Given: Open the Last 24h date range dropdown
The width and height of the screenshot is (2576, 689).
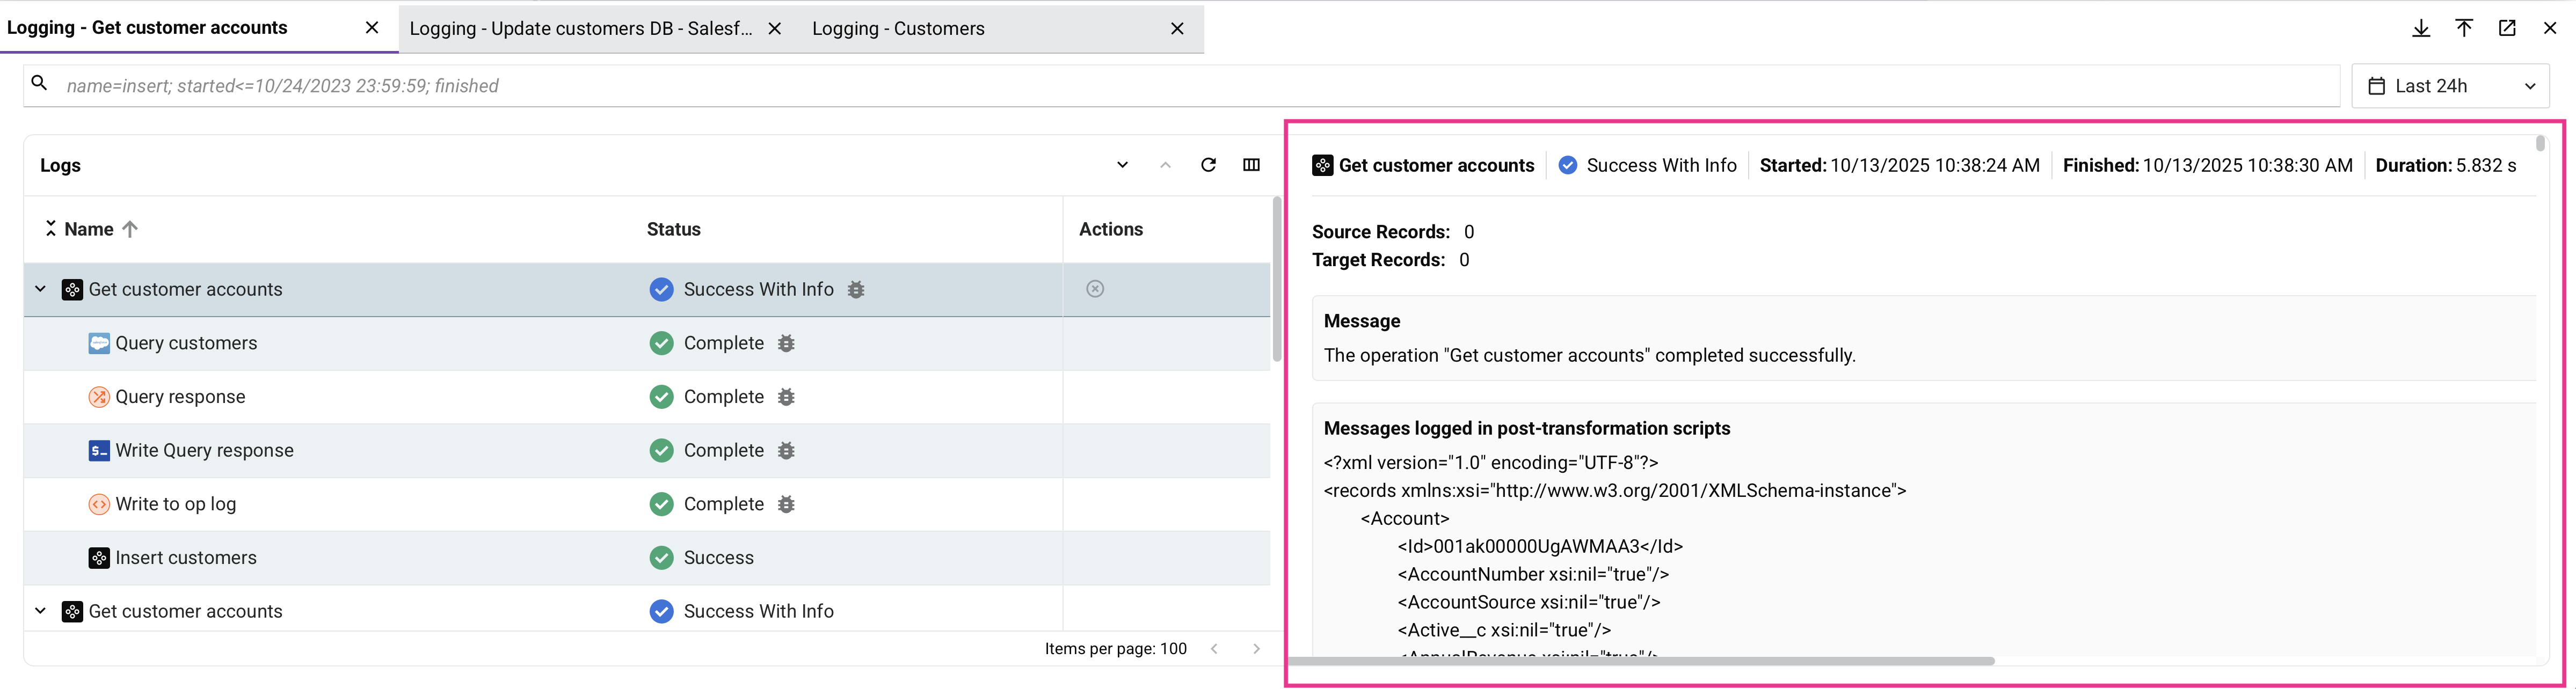Looking at the screenshot, I should pyautogui.click(x=2450, y=86).
